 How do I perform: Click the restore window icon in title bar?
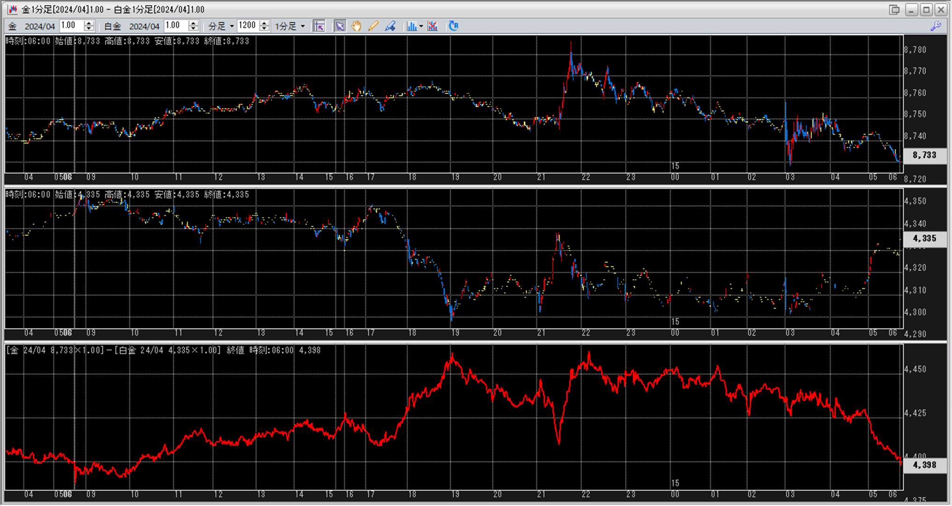click(894, 10)
